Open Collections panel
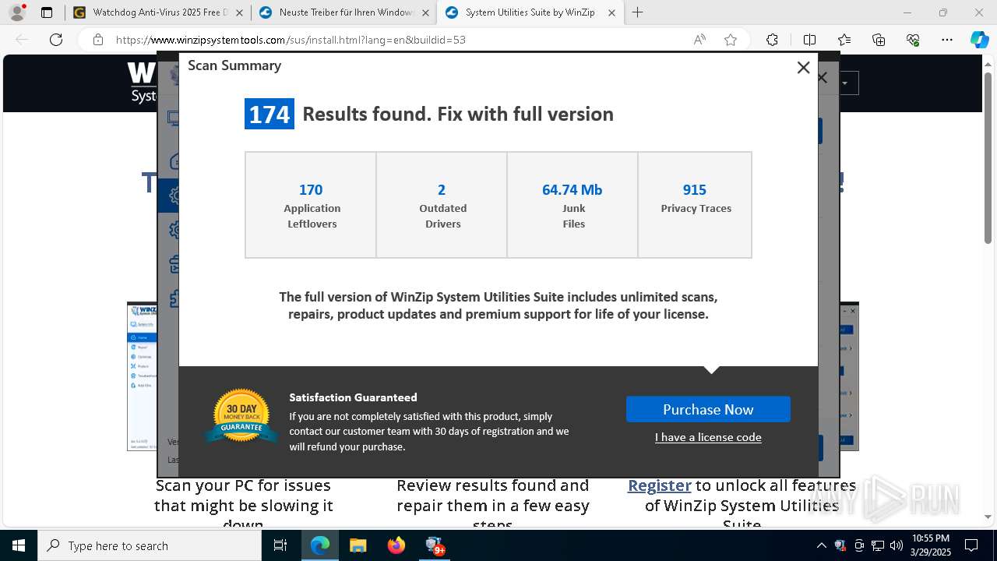Image resolution: width=997 pixels, height=561 pixels. tap(879, 40)
